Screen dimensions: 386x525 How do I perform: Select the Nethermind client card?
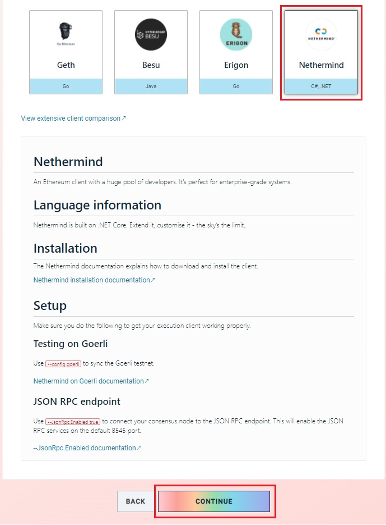[x=321, y=52]
